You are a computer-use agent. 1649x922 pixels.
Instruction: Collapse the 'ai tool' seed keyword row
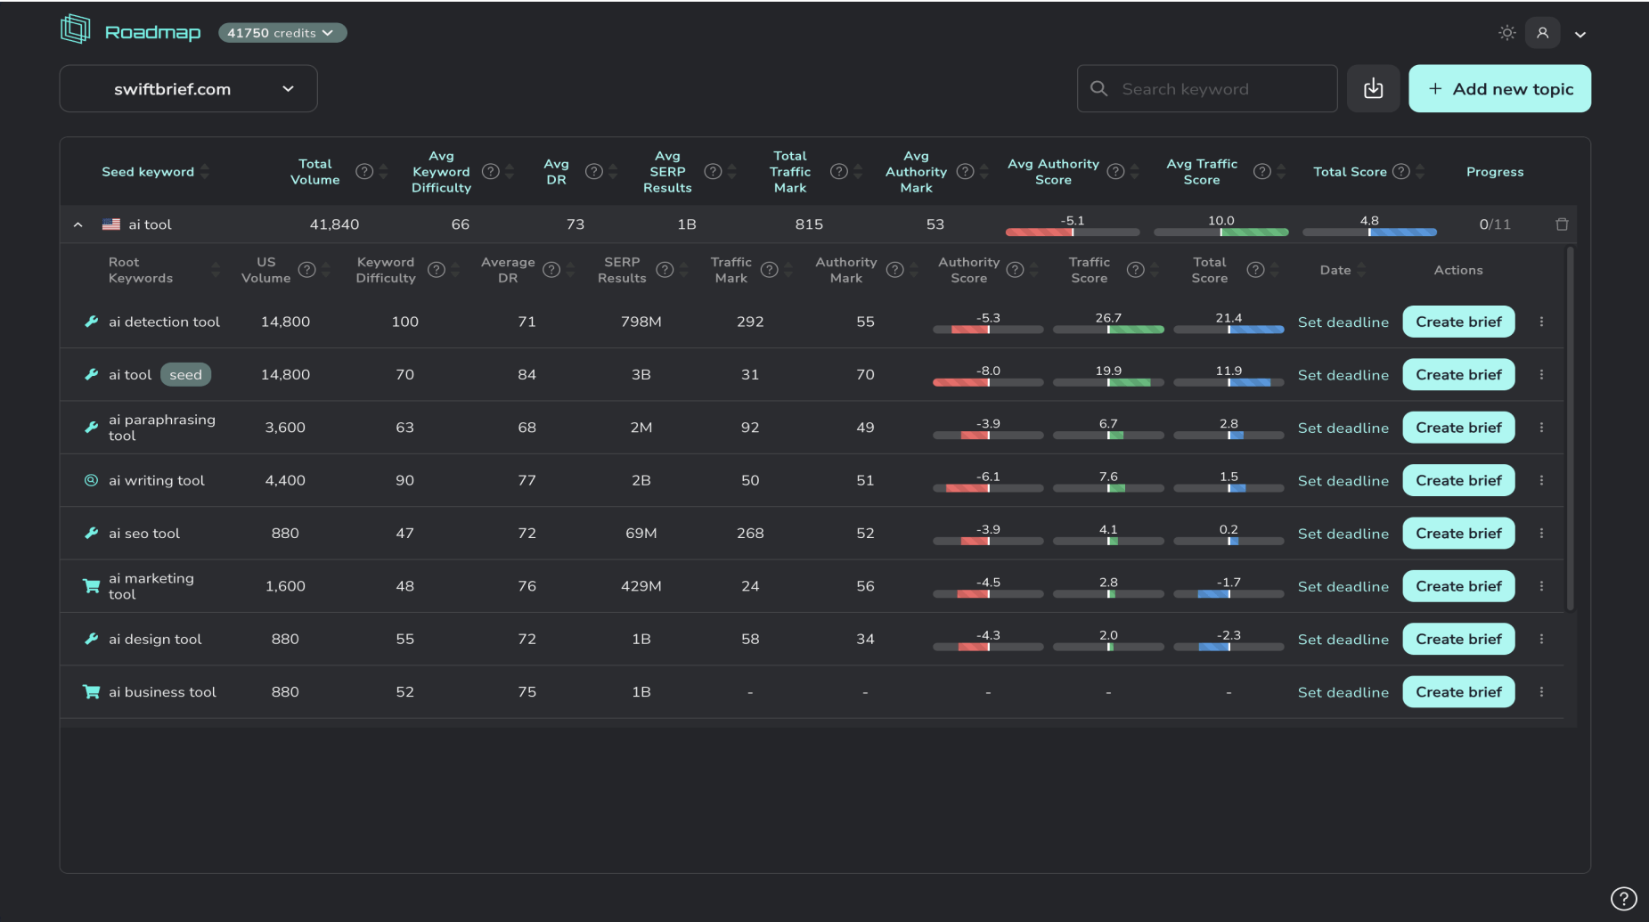pyautogui.click(x=78, y=224)
